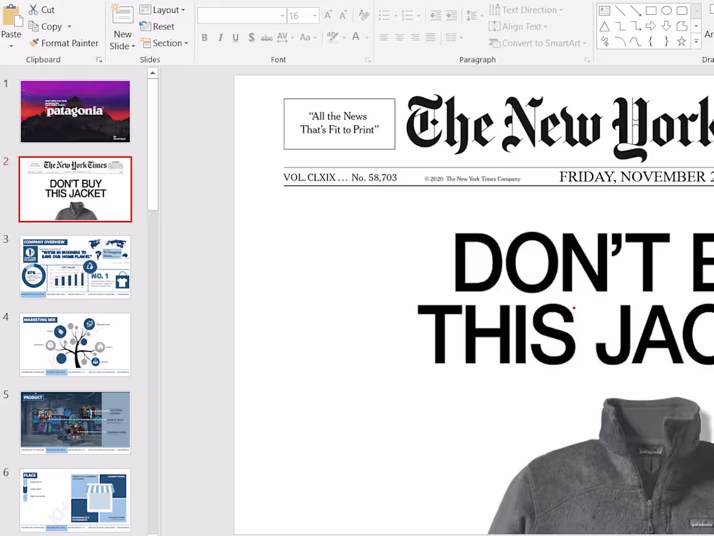Viewport: 714px width, 536px height.
Task: Open the Layout dropdown
Action: click(163, 10)
